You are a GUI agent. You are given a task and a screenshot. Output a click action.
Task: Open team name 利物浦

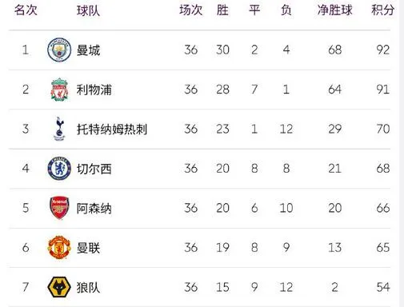94,90
